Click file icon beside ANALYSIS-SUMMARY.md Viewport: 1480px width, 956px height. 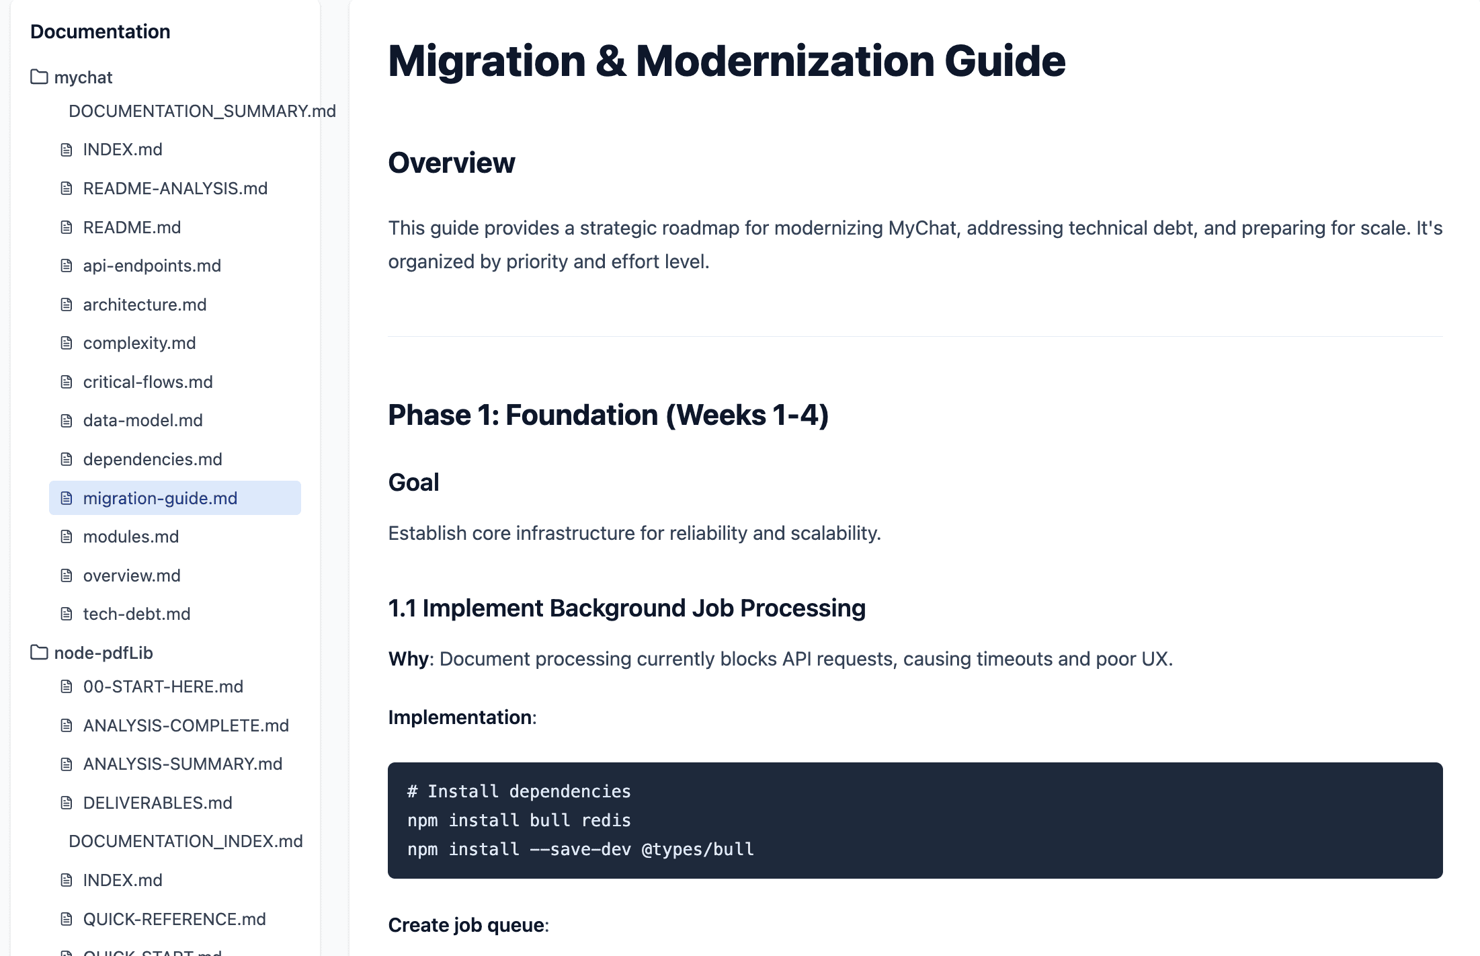click(x=67, y=764)
